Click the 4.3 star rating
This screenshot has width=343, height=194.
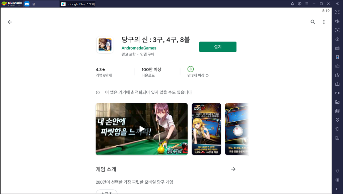pyautogui.click(x=100, y=70)
